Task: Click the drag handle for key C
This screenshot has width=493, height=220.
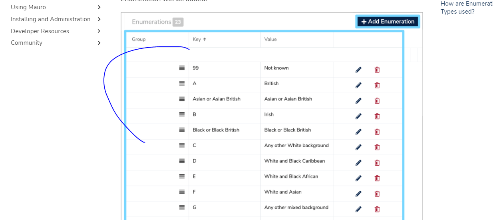Action: (182, 146)
